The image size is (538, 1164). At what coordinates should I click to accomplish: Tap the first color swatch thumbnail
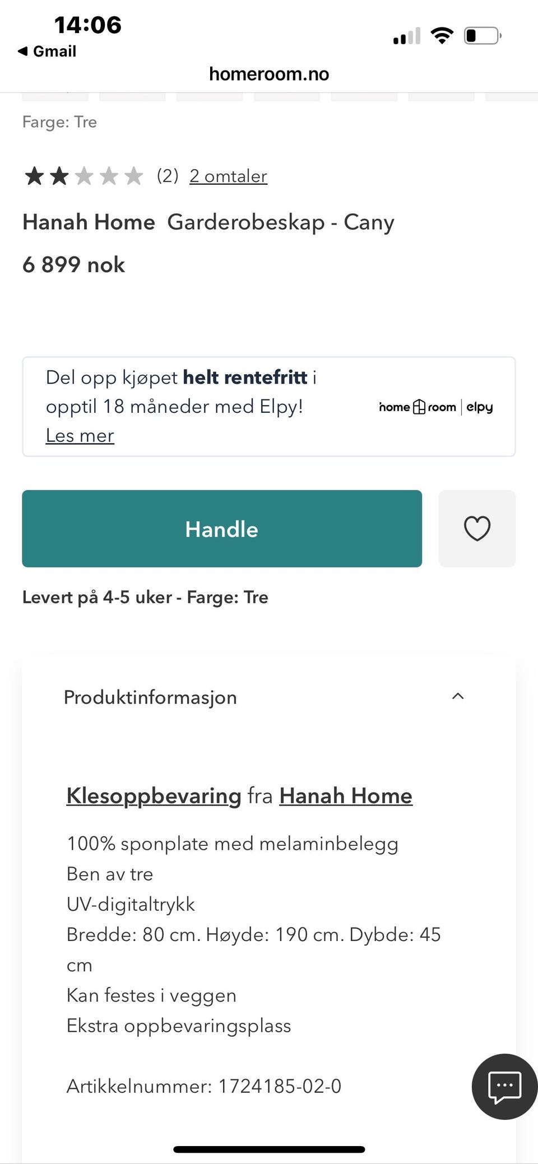pyautogui.click(x=55, y=97)
